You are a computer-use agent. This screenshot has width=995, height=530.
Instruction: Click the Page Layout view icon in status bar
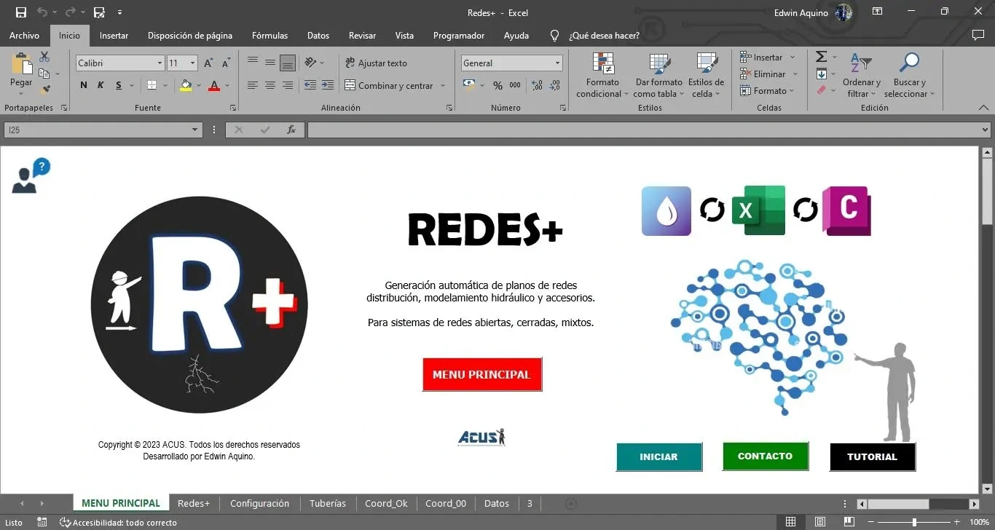(820, 522)
